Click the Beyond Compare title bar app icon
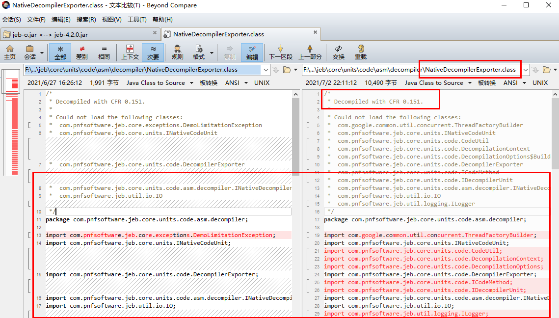 pyautogui.click(x=6, y=5)
